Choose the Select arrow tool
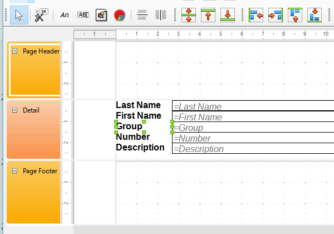The height and width of the screenshot is (234, 334). click(x=19, y=15)
